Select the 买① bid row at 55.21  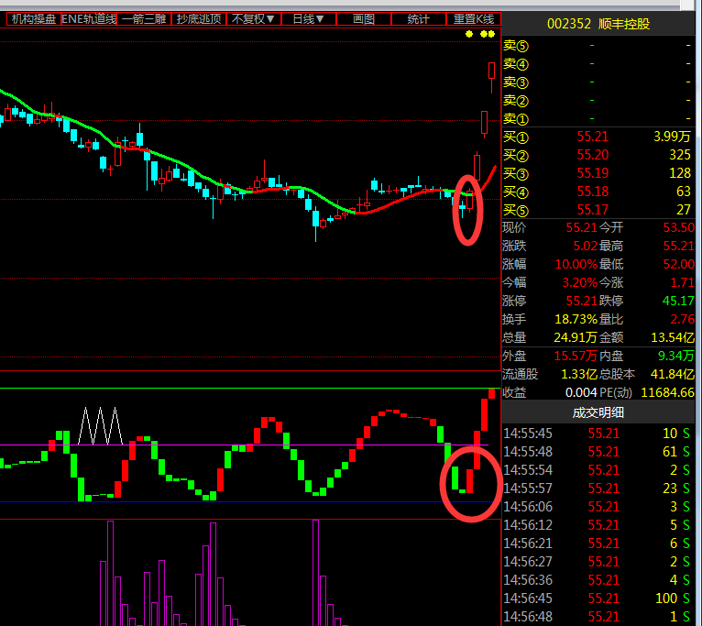click(x=598, y=137)
